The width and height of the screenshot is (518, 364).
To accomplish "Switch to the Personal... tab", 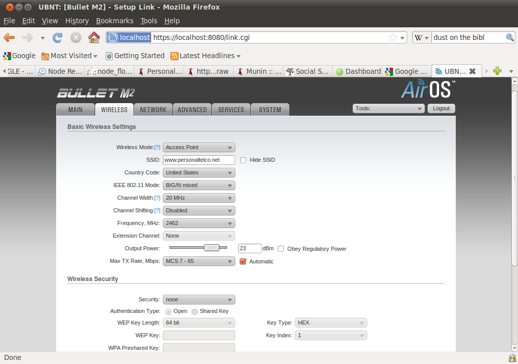I will [159, 71].
